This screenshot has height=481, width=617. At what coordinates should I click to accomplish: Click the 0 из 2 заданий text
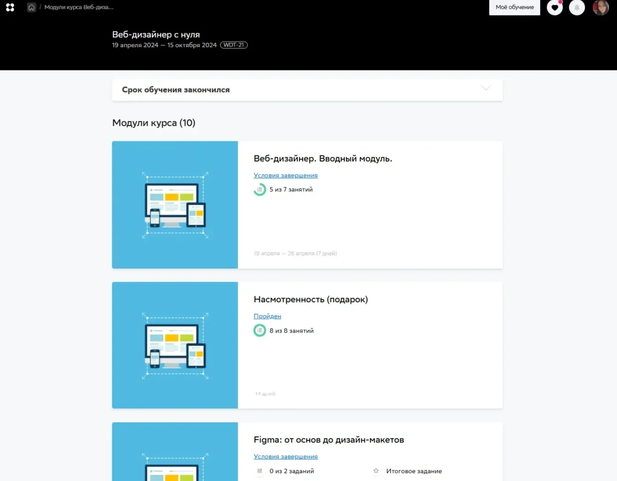(292, 471)
